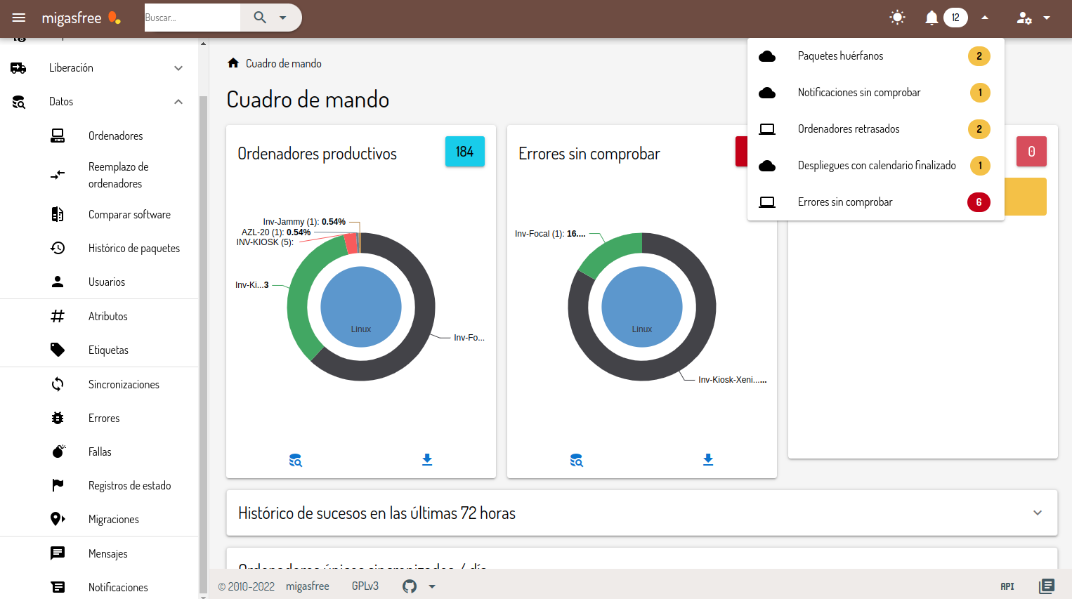The width and height of the screenshot is (1072, 599).
Task: Click the sidebar vertical scrollbar
Action: [x=203, y=344]
